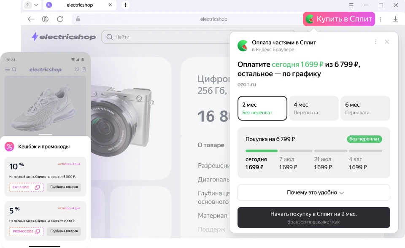Click the 7 июл payment progress segment
Screen dimensions: 405x248
tap(296, 151)
